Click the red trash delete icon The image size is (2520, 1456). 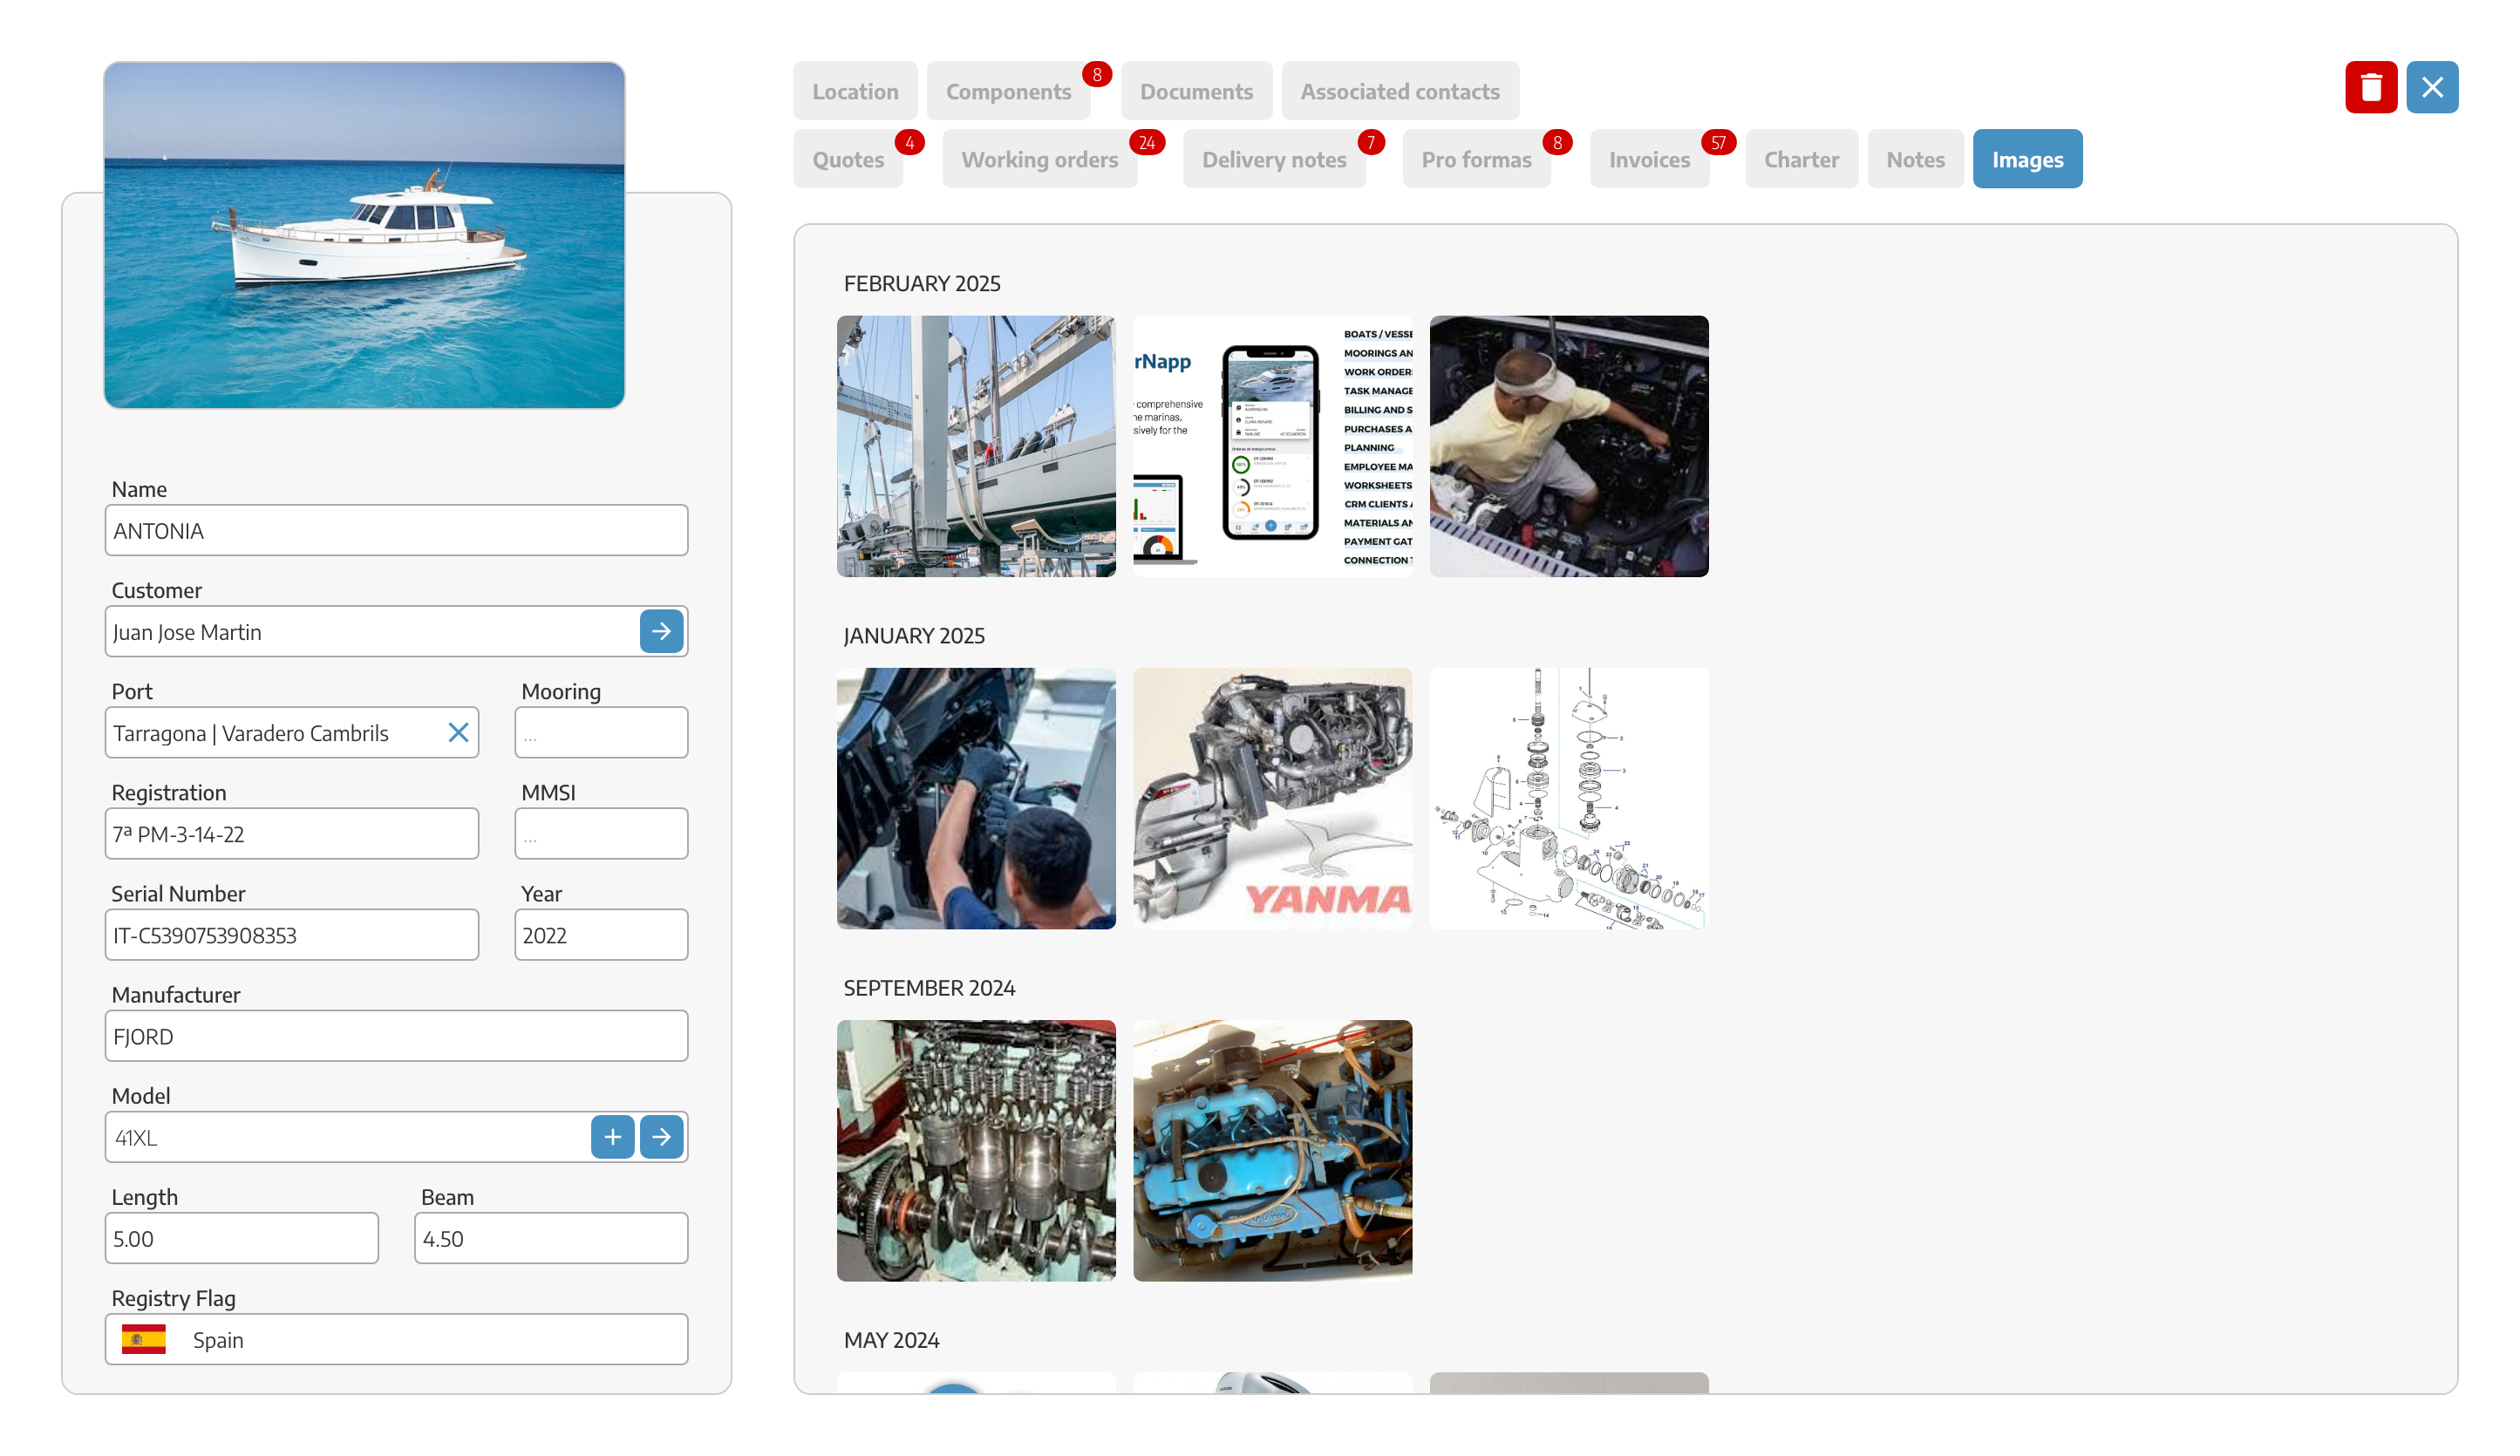[2370, 88]
